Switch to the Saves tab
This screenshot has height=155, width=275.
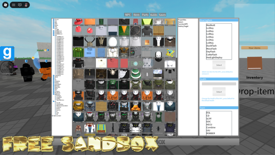162,15
